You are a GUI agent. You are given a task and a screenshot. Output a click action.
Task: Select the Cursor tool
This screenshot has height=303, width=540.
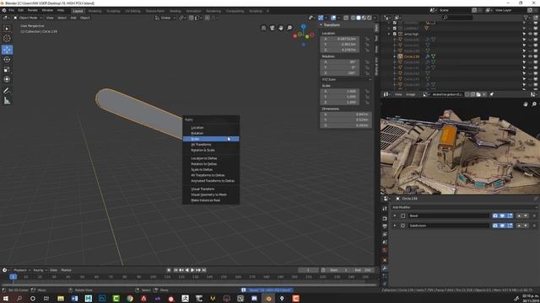tap(7, 39)
